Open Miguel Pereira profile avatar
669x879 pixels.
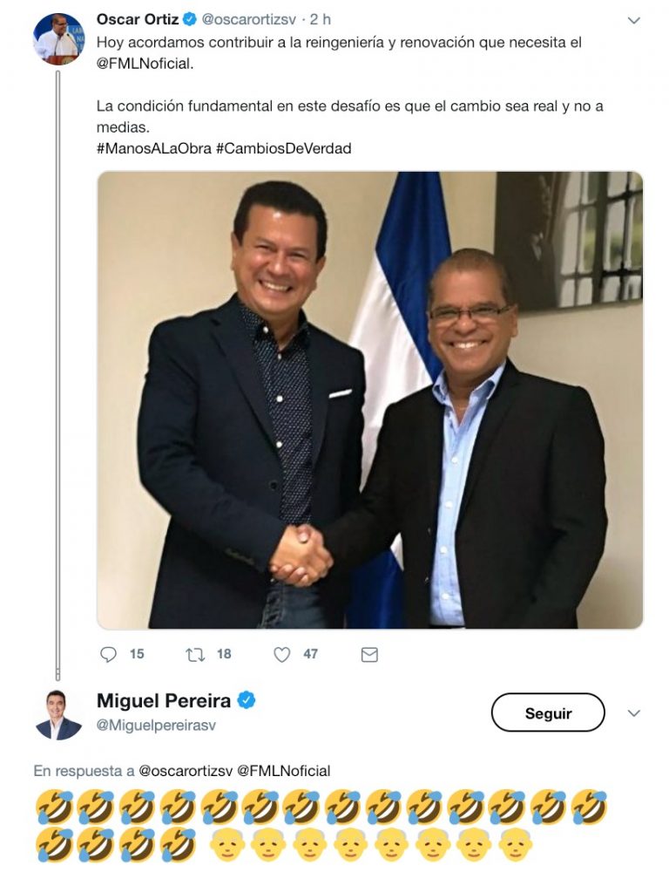click(x=58, y=715)
